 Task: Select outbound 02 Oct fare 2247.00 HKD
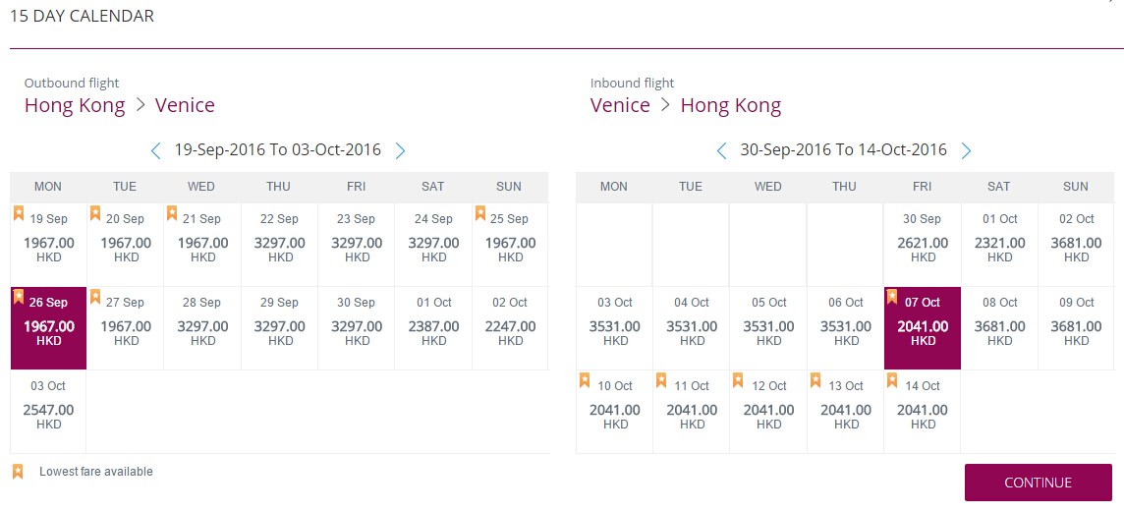(510, 328)
